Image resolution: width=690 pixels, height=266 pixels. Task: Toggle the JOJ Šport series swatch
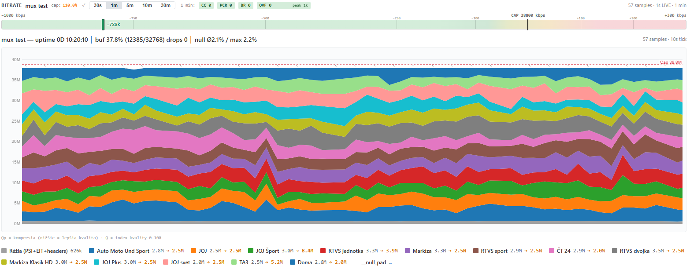251,251
